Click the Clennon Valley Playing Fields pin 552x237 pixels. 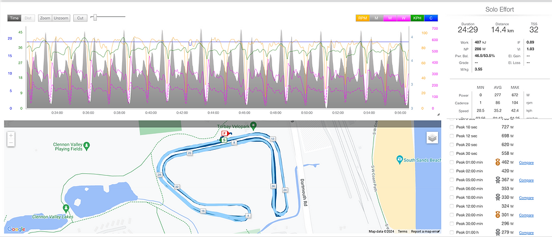(88, 146)
